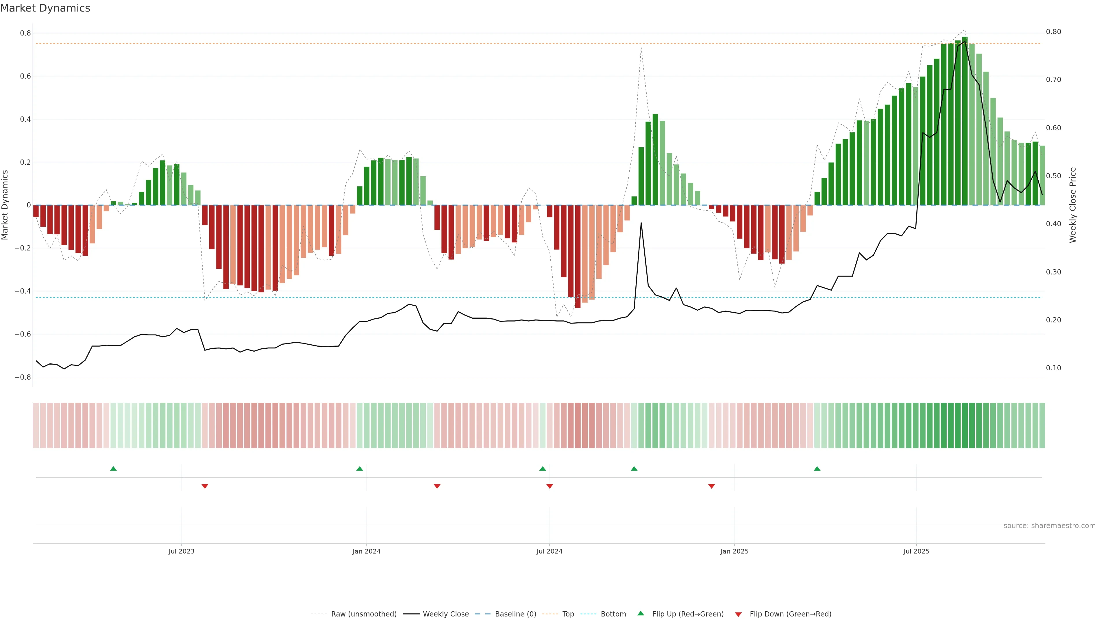Click the Jul 2025 x-axis label
This screenshot has height=624, width=1110.
[x=916, y=551]
